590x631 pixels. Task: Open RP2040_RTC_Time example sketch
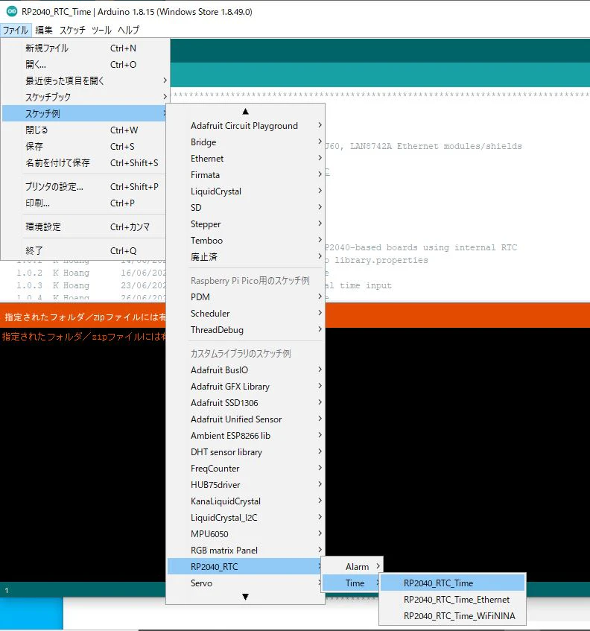pyautogui.click(x=453, y=583)
